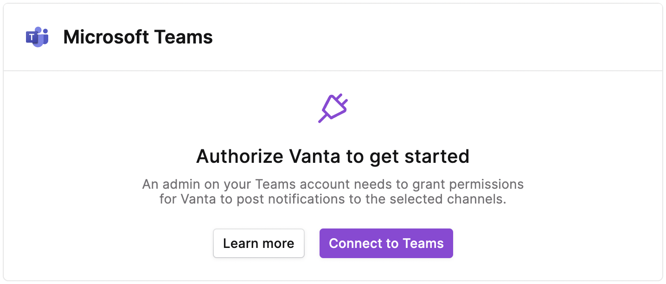Click the "Authorize Vanta to get started" heading
The image size is (666, 284).
333,156
